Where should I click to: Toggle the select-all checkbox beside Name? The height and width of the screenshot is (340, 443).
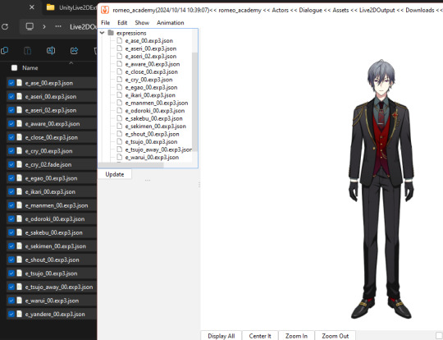(x=14, y=67)
